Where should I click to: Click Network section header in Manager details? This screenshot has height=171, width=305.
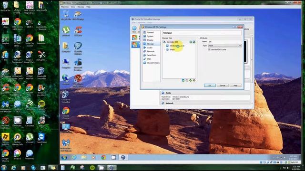tap(170, 104)
